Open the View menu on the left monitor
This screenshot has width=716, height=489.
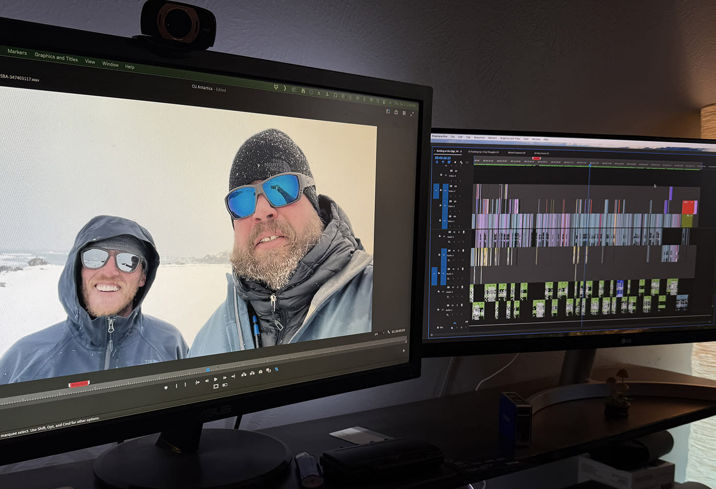[x=90, y=61]
